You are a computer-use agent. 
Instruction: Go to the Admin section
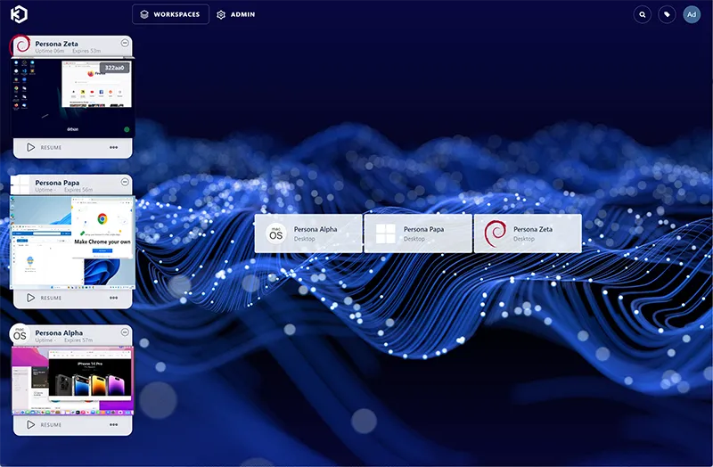tap(235, 14)
